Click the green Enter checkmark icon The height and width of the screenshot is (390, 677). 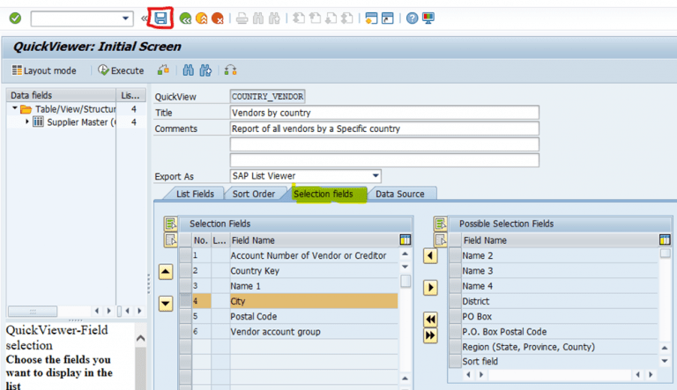[x=15, y=18]
